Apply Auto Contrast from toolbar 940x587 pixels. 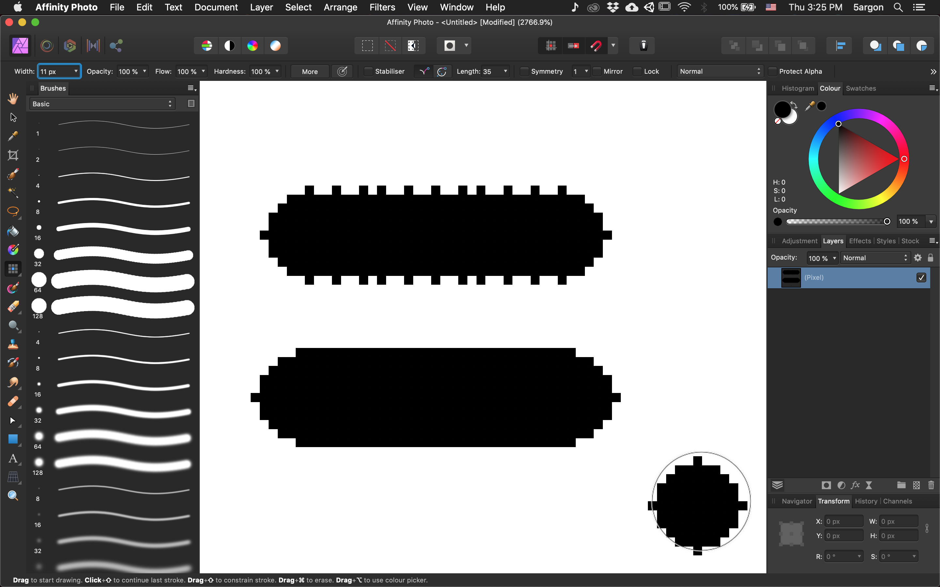click(x=230, y=46)
